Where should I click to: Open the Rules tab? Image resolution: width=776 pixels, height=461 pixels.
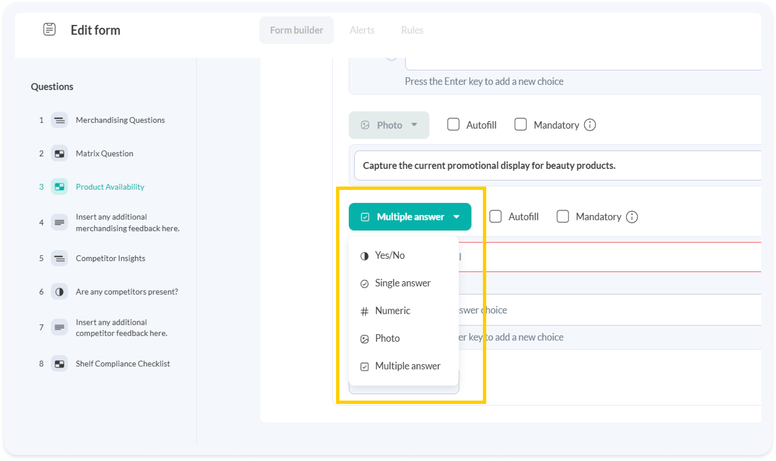pyautogui.click(x=412, y=30)
